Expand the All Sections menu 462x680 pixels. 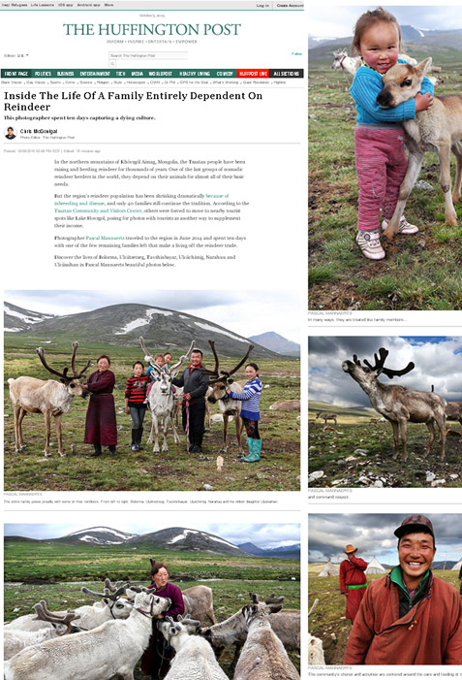[x=286, y=74]
